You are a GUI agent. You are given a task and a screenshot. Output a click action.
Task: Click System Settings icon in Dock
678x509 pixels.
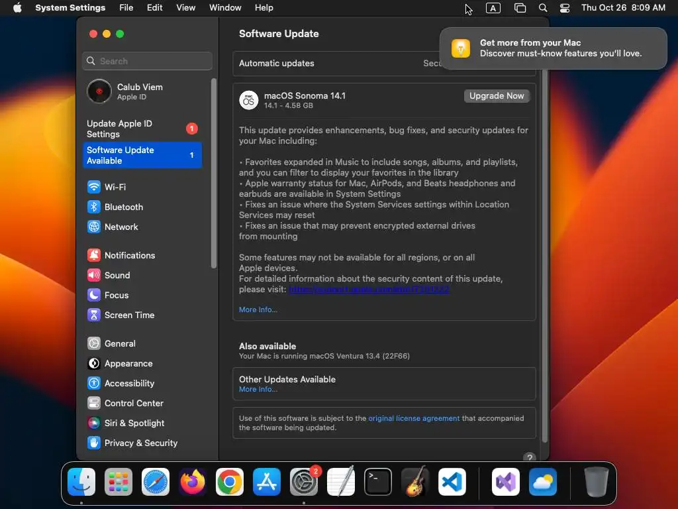coord(303,482)
